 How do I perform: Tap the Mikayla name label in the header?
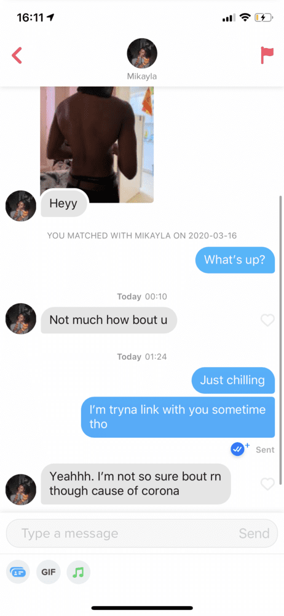(x=142, y=76)
